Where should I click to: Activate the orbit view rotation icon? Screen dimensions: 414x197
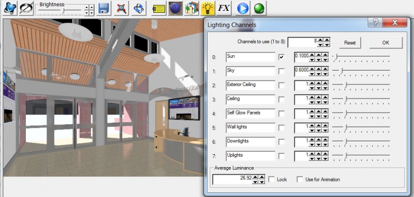(139, 8)
